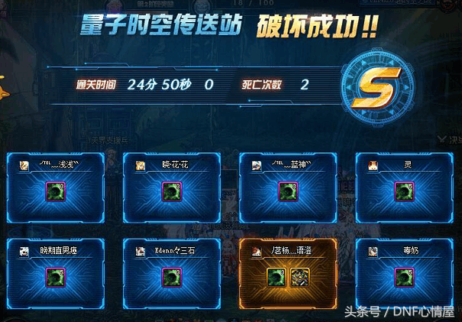462x322 pixels.
Task: Click the player name Edenn々三石
Action: coord(175,250)
